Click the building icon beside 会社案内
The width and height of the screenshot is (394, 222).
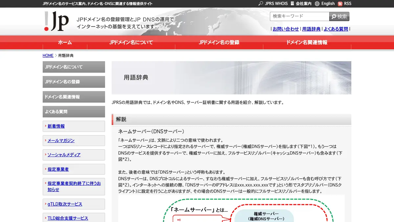click(x=292, y=4)
